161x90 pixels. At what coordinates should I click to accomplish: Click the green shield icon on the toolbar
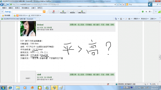[x=143, y=12]
